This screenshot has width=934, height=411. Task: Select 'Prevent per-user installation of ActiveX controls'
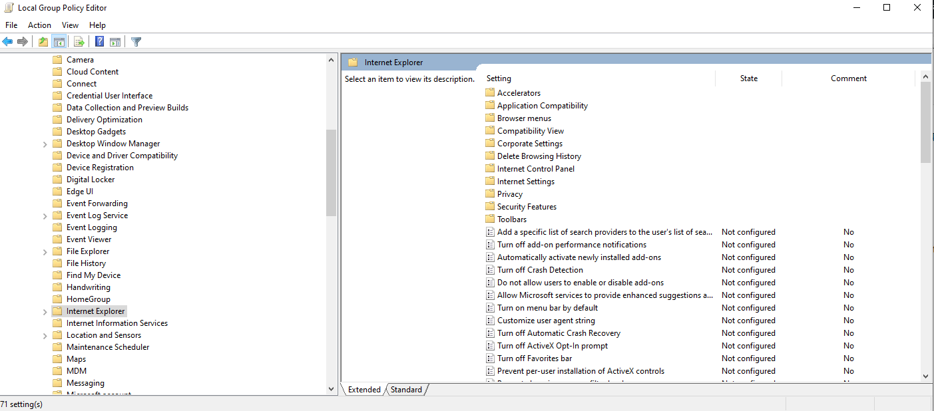581,371
